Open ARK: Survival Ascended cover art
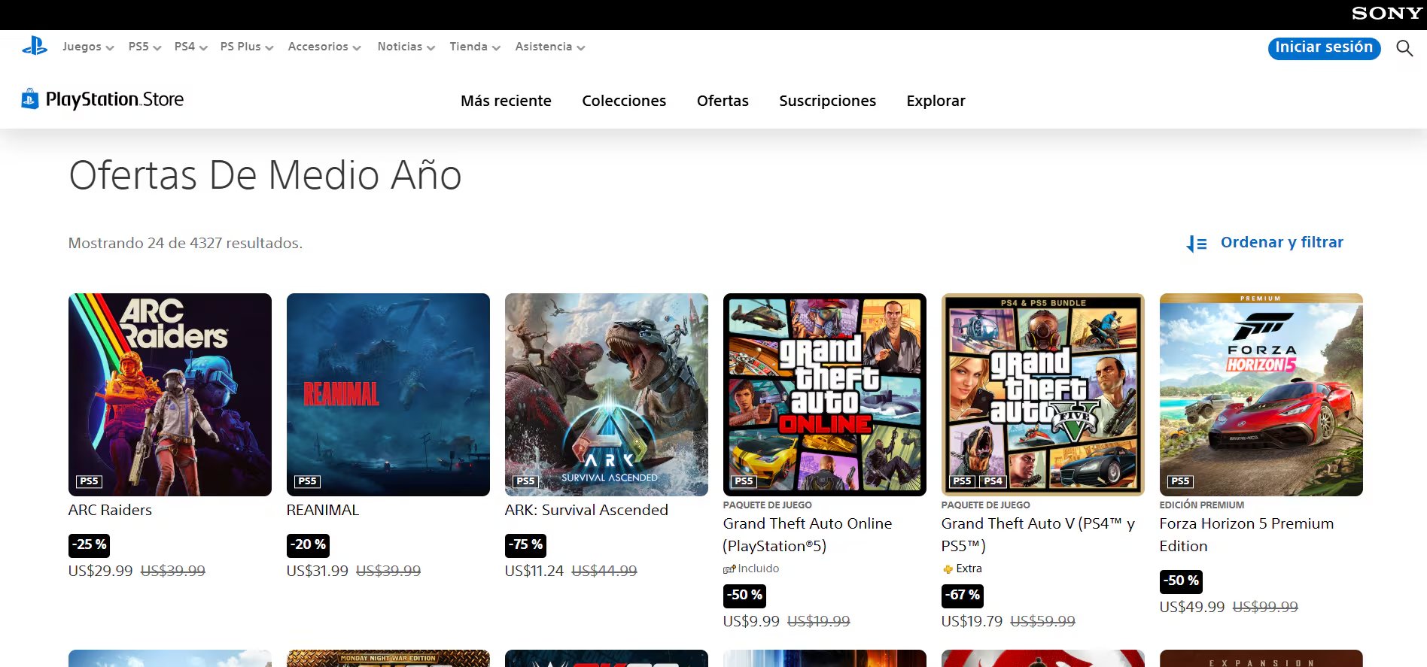Screen dimensions: 1427x667 click(x=607, y=395)
